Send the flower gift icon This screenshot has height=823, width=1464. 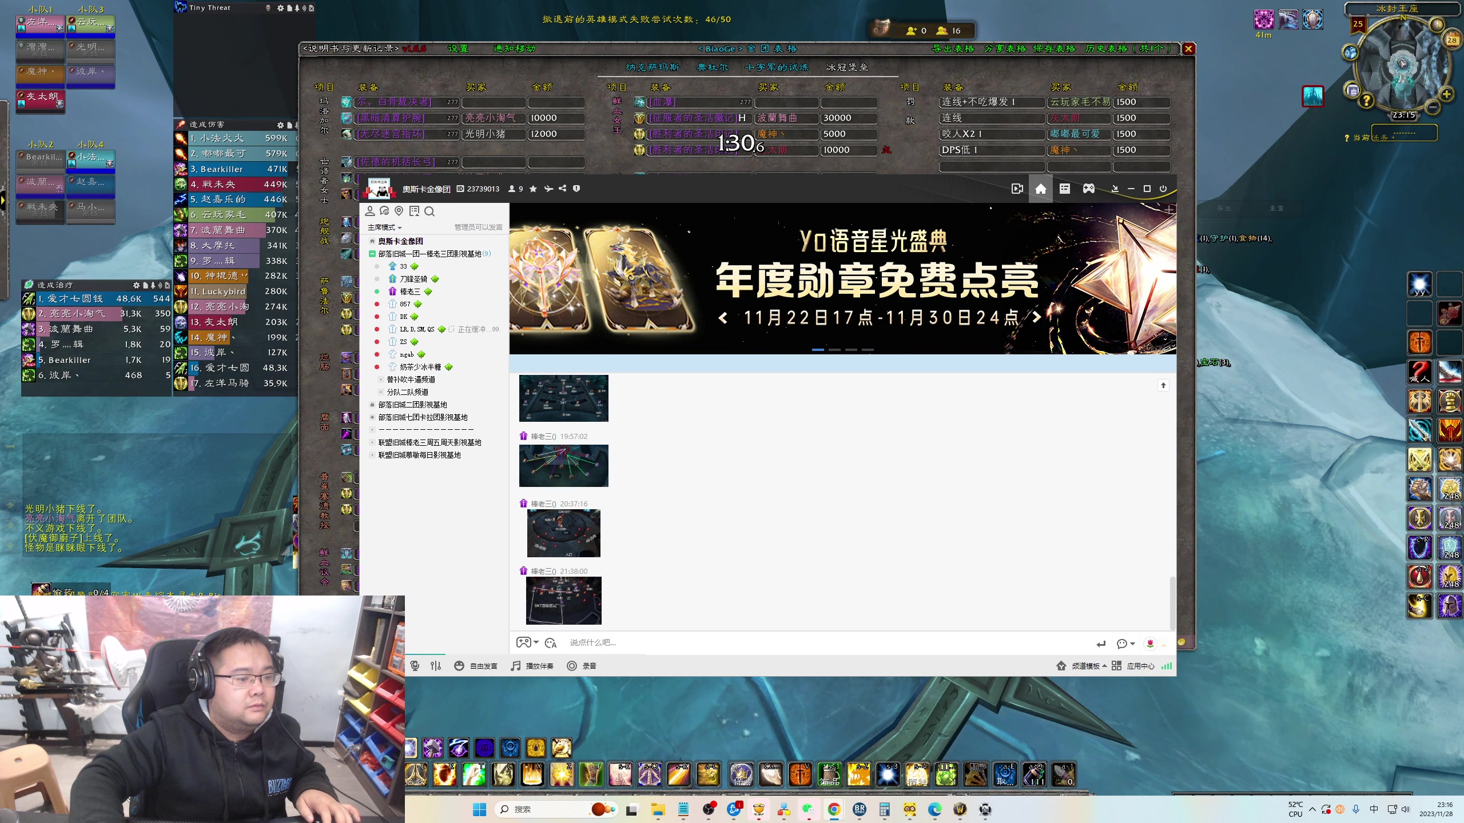(x=1150, y=644)
